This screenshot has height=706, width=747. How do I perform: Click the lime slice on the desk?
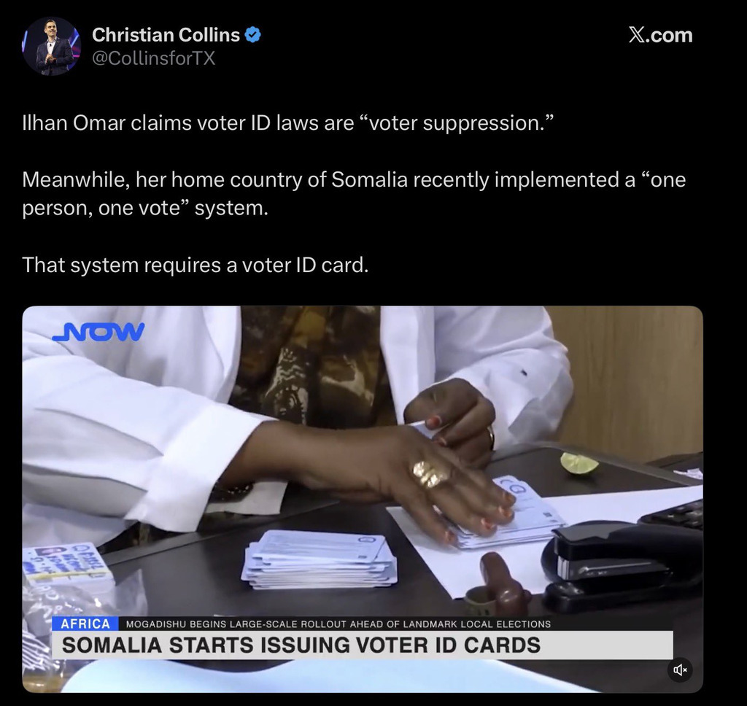coord(578,464)
